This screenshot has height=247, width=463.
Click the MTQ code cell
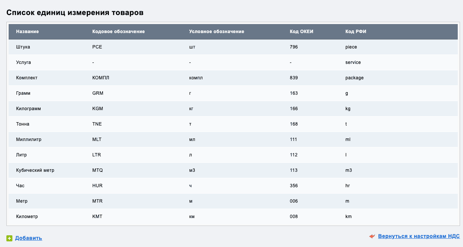click(x=97, y=170)
